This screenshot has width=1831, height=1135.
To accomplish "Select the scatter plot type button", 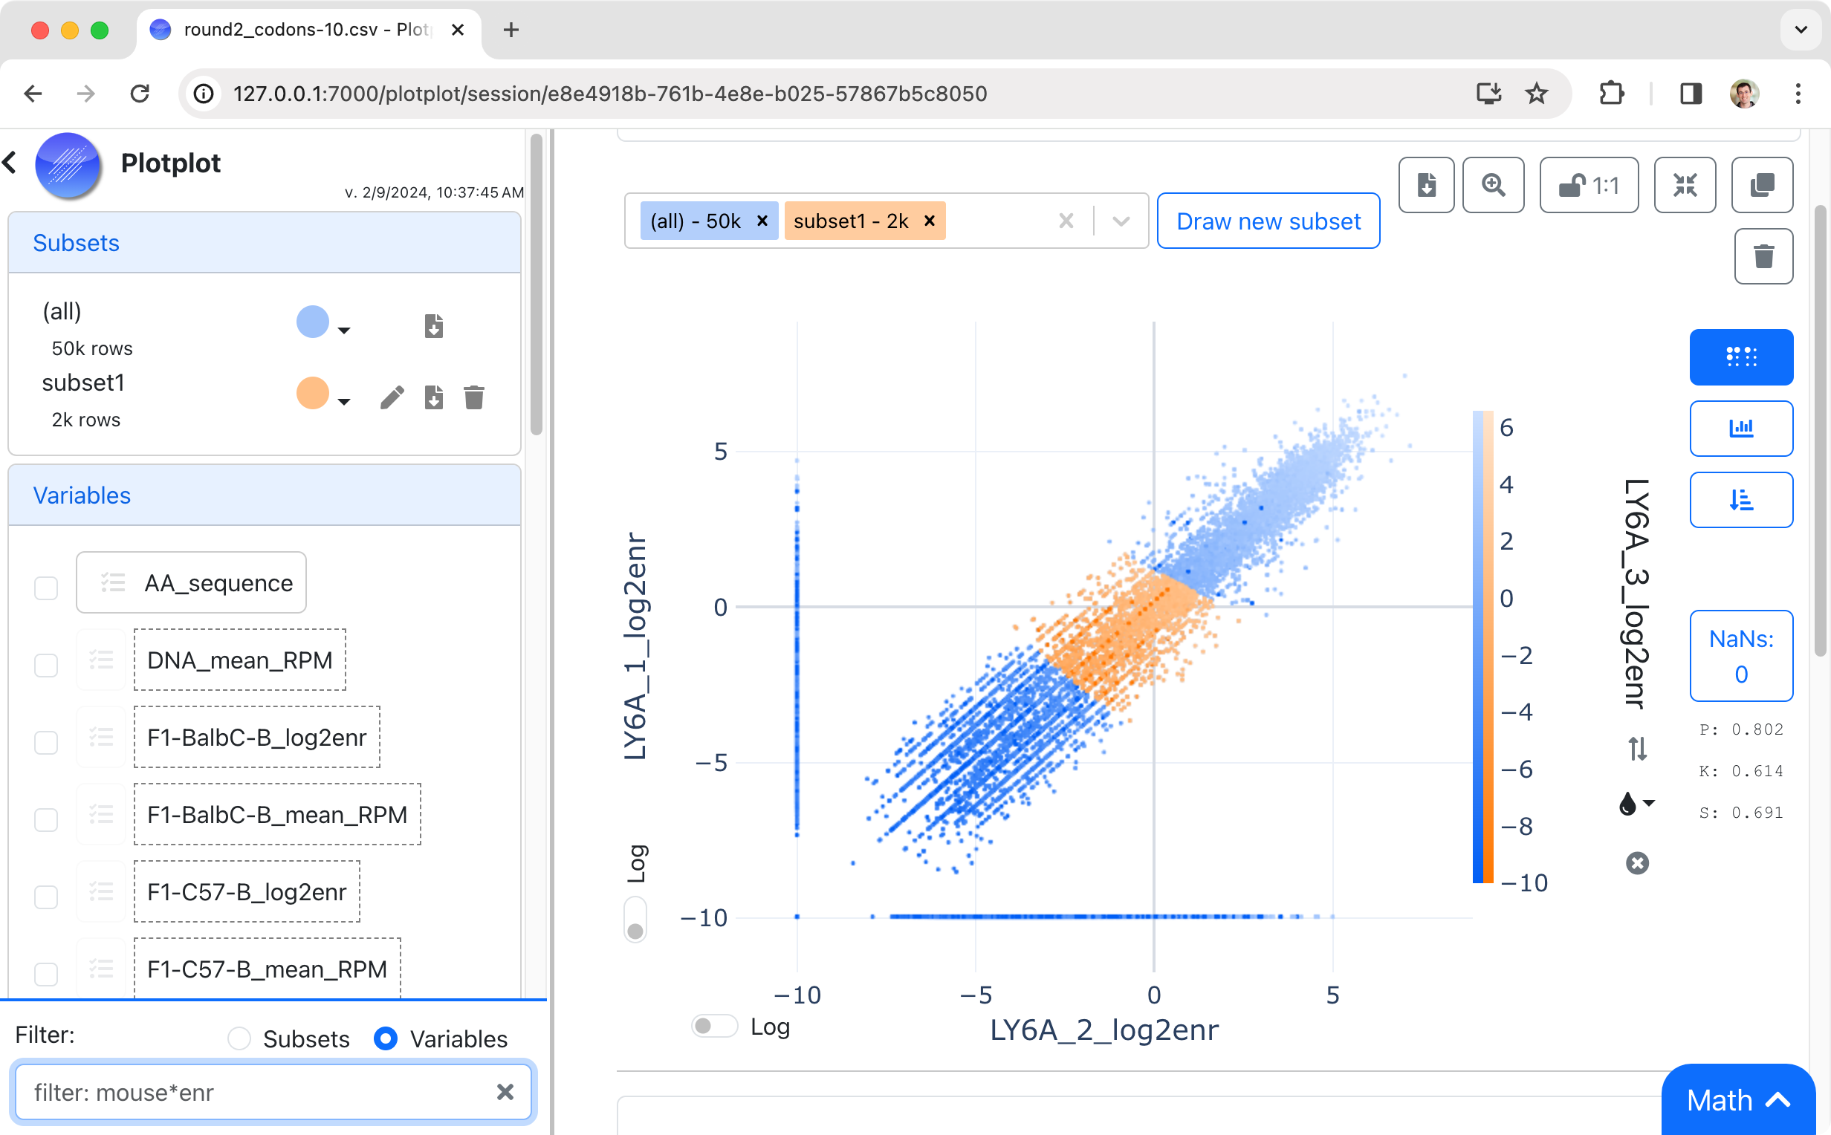I will 1741,357.
